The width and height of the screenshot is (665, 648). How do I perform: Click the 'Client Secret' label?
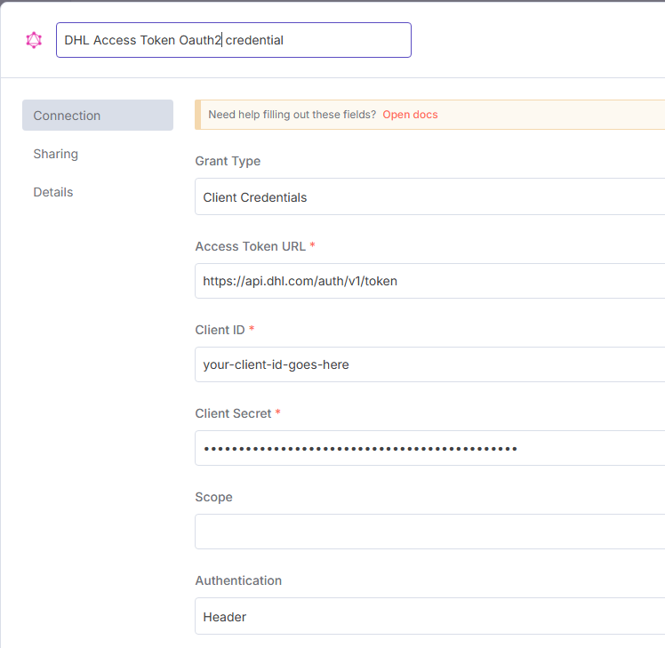tap(233, 413)
